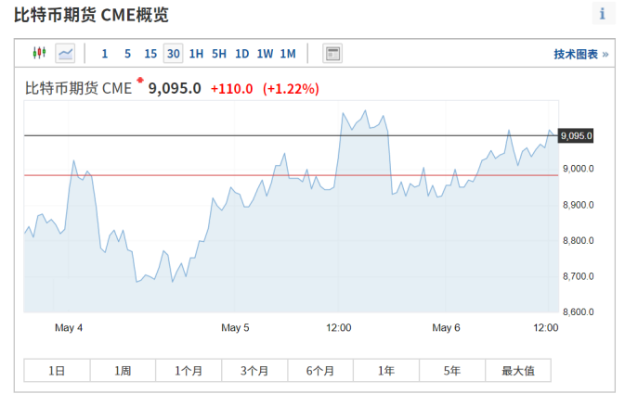625x394 pixels.
Task: Switch to 1H interval
Action: click(196, 54)
